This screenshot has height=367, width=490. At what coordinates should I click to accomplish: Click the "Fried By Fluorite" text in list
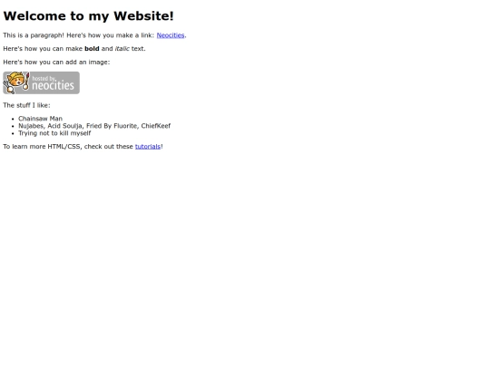pyautogui.click(x=112, y=126)
